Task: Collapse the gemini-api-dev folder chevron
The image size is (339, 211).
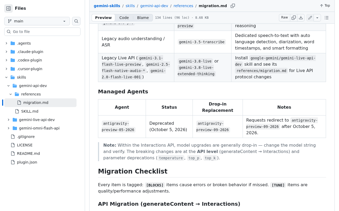Action: [x=8, y=86]
